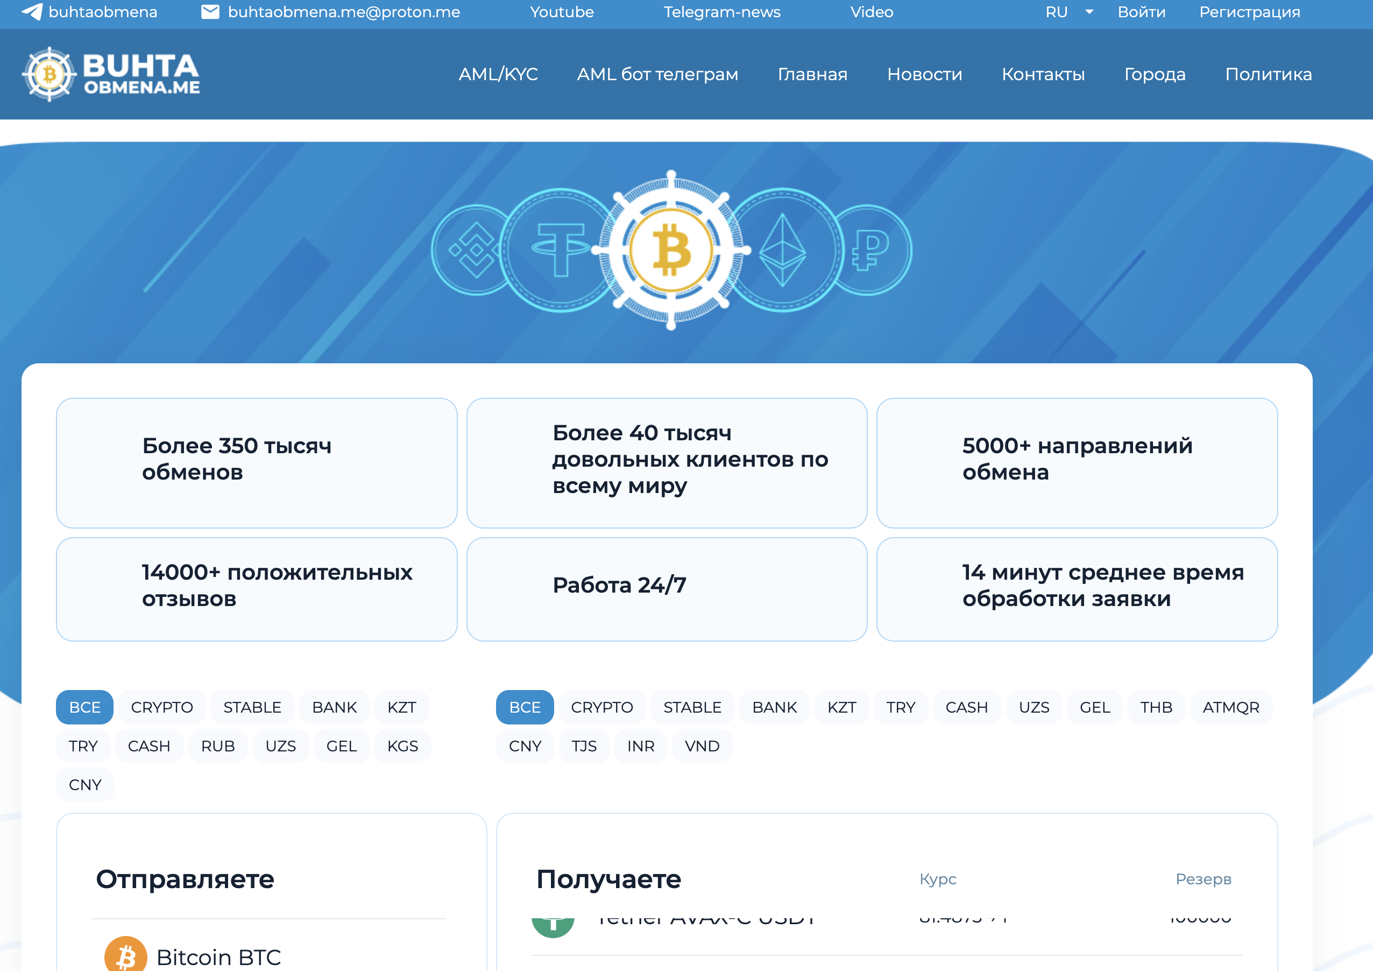Open the AML/KYC menu item
The width and height of the screenshot is (1373, 971).
[x=498, y=74]
